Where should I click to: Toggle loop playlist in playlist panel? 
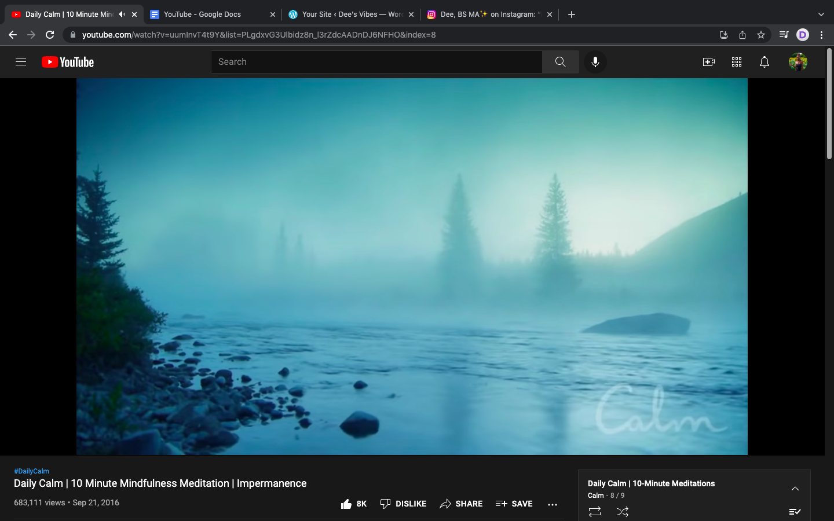[595, 512]
